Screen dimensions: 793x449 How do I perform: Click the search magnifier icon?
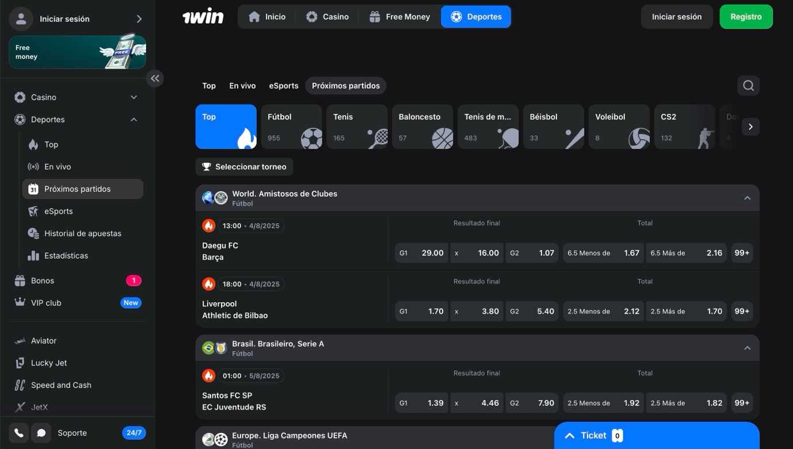[748, 85]
